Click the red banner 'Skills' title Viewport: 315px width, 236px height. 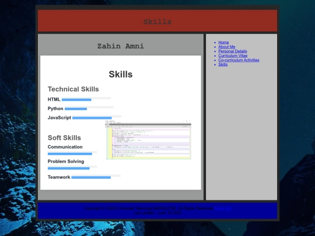(x=157, y=22)
